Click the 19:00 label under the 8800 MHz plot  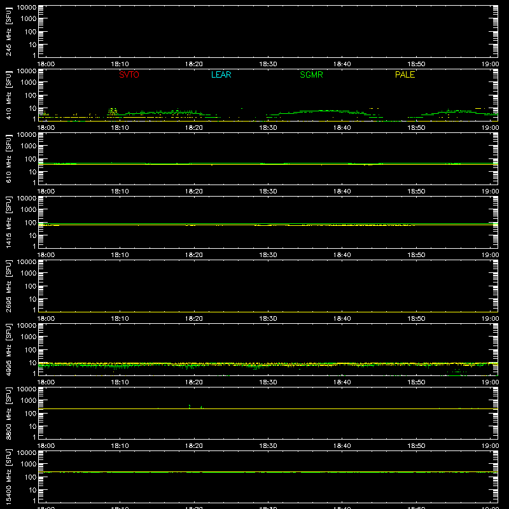[x=490, y=446]
